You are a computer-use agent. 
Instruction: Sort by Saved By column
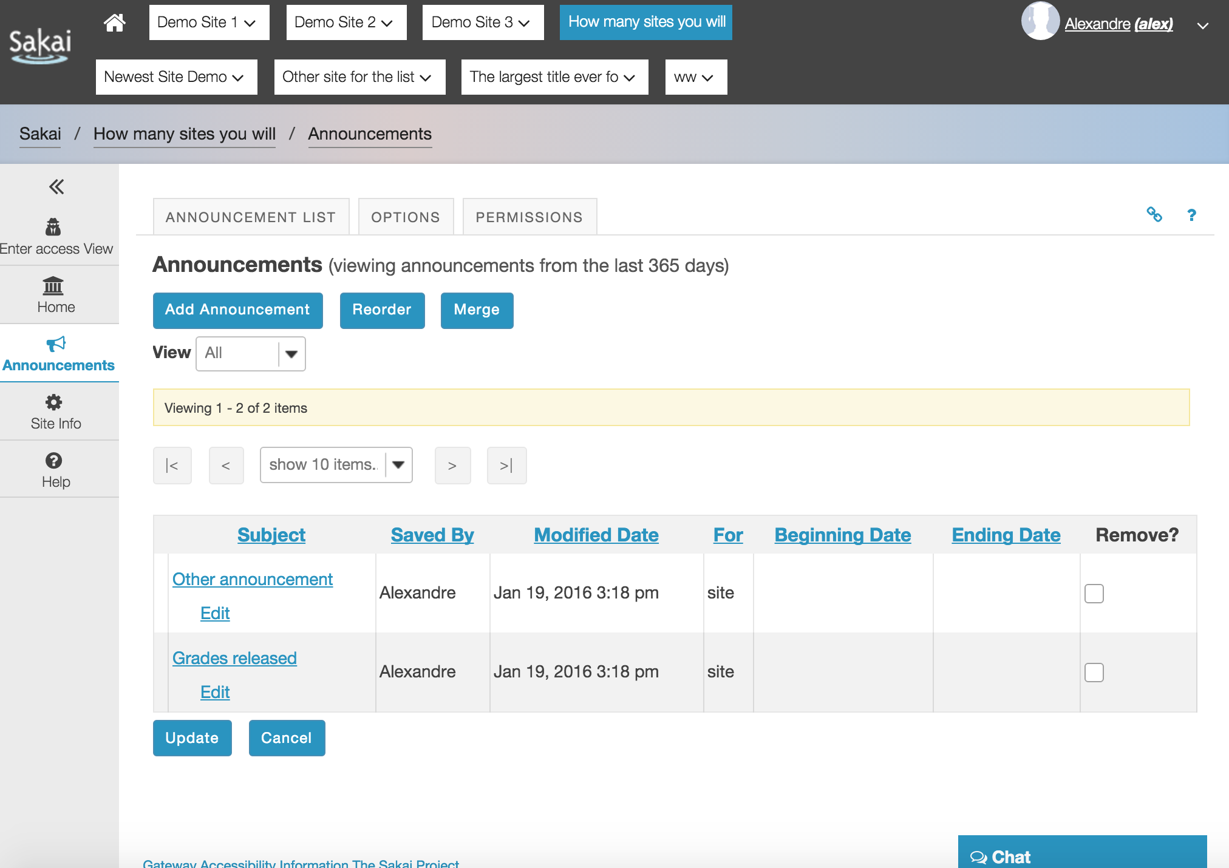point(432,535)
